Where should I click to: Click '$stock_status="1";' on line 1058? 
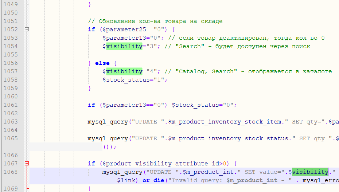click(x=135, y=80)
